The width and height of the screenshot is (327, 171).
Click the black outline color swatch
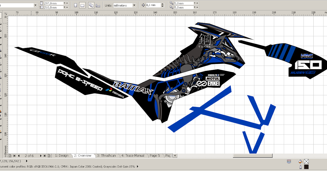306,167
